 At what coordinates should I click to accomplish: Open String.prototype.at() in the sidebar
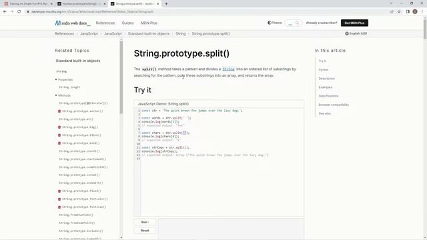pyautogui.click(x=76, y=119)
